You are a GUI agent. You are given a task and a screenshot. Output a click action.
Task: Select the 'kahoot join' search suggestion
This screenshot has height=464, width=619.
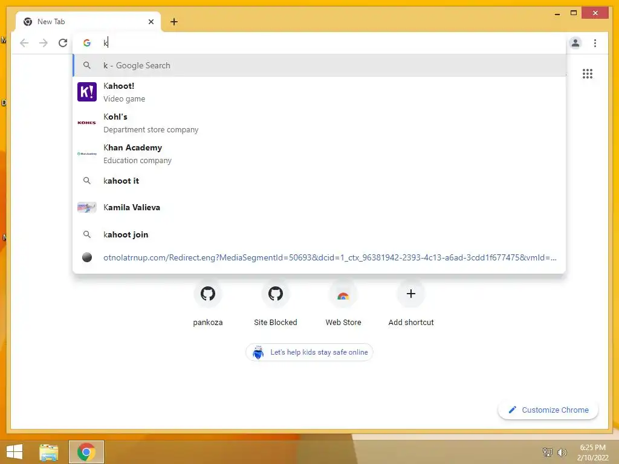click(x=319, y=234)
